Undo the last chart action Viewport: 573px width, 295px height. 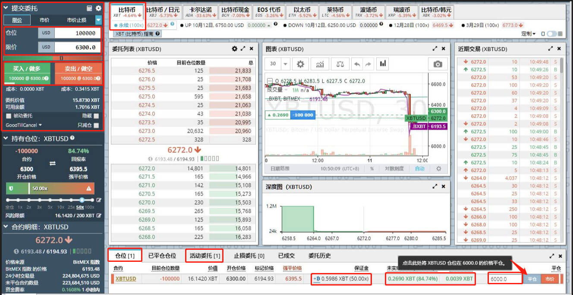[357, 64]
